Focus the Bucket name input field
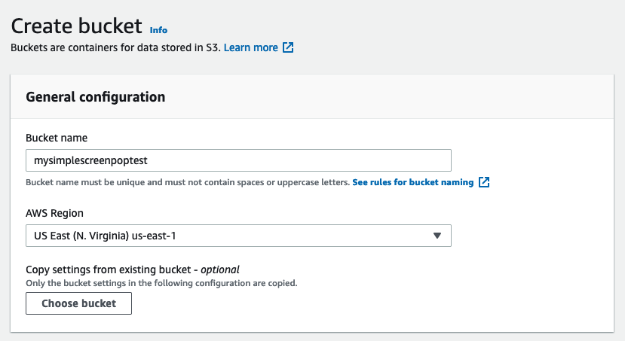 302,160
